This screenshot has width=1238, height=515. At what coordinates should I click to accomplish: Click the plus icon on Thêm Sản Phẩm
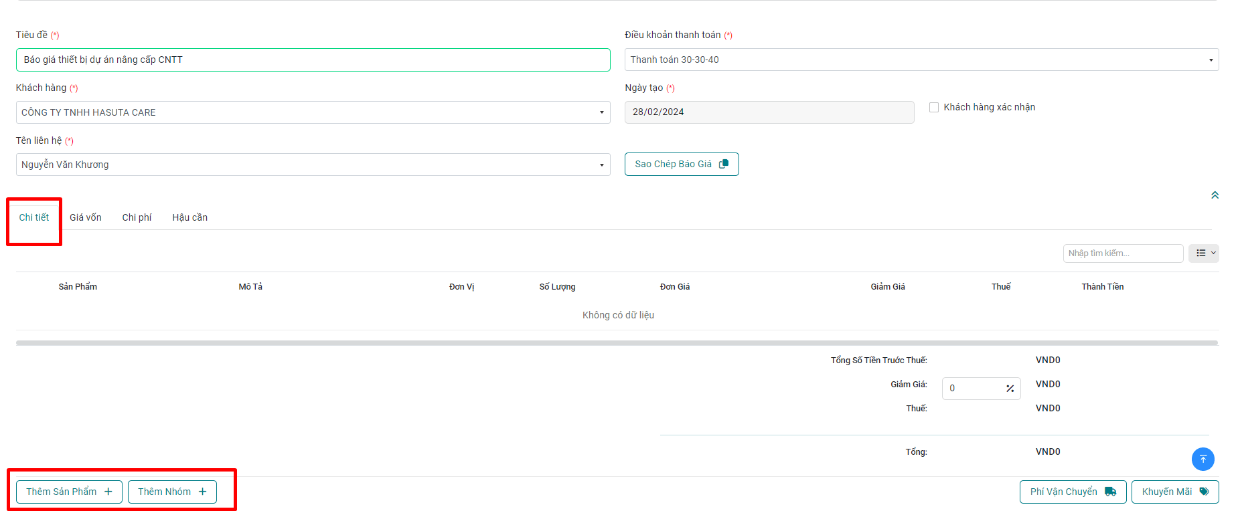pyautogui.click(x=108, y=492)
